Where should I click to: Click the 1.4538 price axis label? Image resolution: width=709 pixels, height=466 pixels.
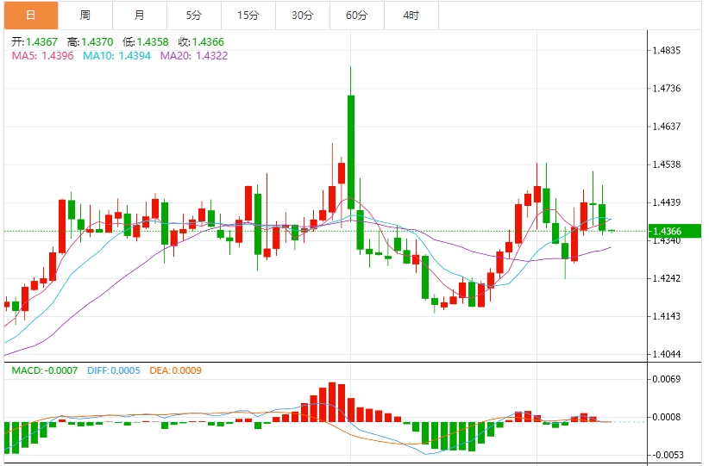coord(667,165)
